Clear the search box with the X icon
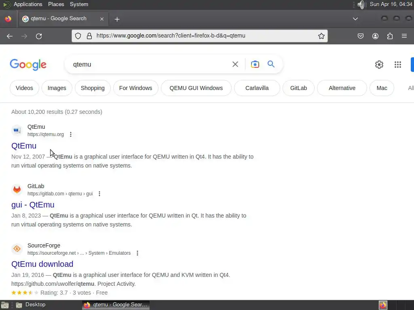This screenshot has width=414, height=310. (x=235, y=64)
